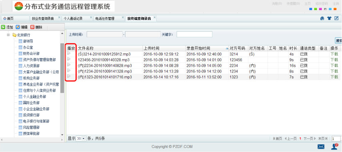The height and width of the screenshot is (152, 342).
Task: Jump to 末页 in pagination
Action: 323,138
